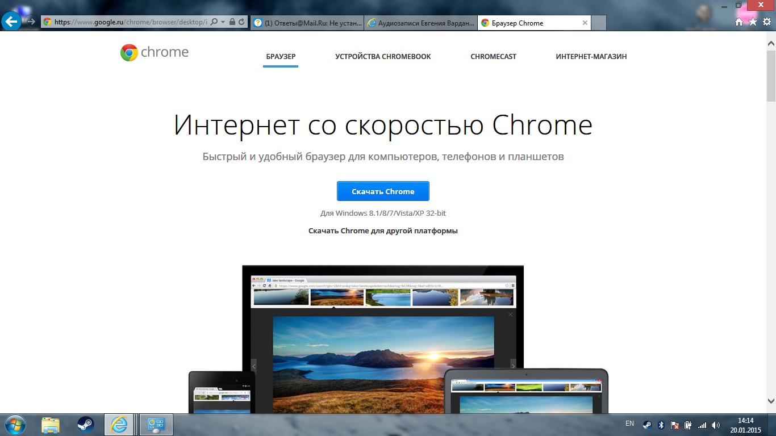Open УСТРОЙСТВА CHROMEBOOK navigation item
Viewport: 776px width, 436px height.
[383, 57]
